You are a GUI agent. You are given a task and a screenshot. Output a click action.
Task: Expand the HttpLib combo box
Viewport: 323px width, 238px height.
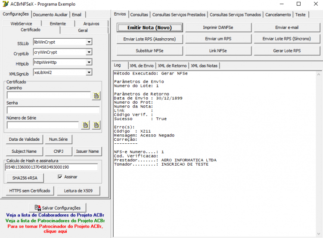[x=89, y=62]
